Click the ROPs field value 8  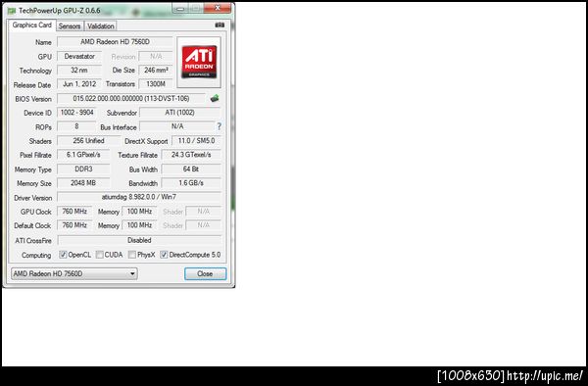click(76, 126)
